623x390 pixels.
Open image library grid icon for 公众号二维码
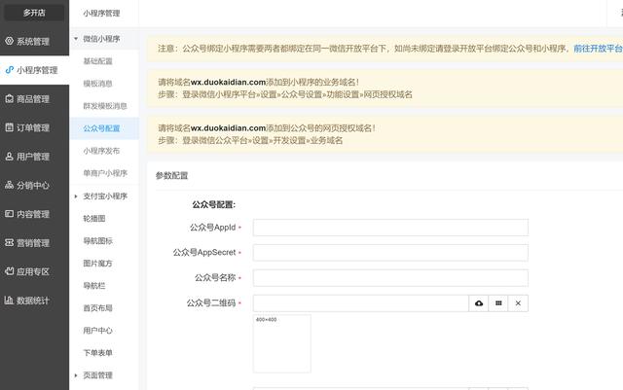click(x=498, y=303)
